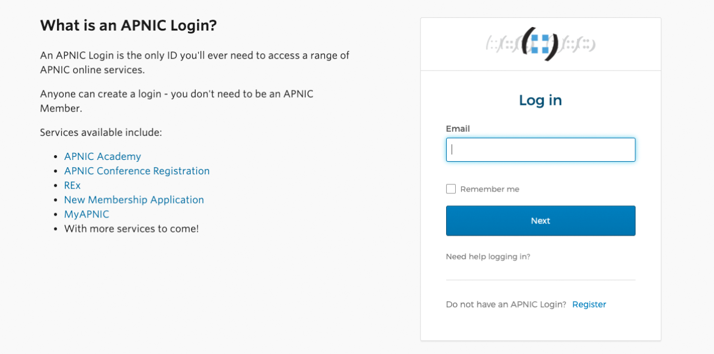Image resolution: width=714 pixels, height=354 pixels.
Task: Click the 'Remember me' label text
Action: [489, 189]
